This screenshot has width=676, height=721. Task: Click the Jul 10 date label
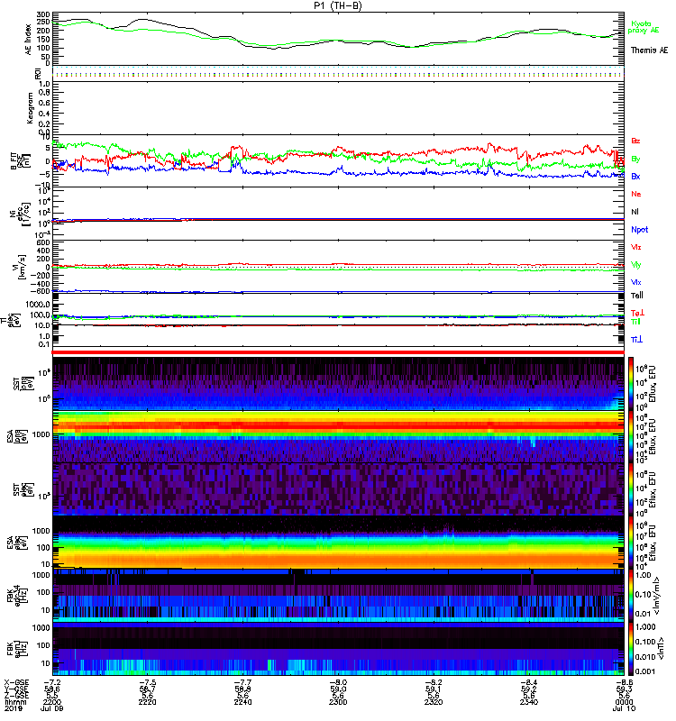coord(624,708)
